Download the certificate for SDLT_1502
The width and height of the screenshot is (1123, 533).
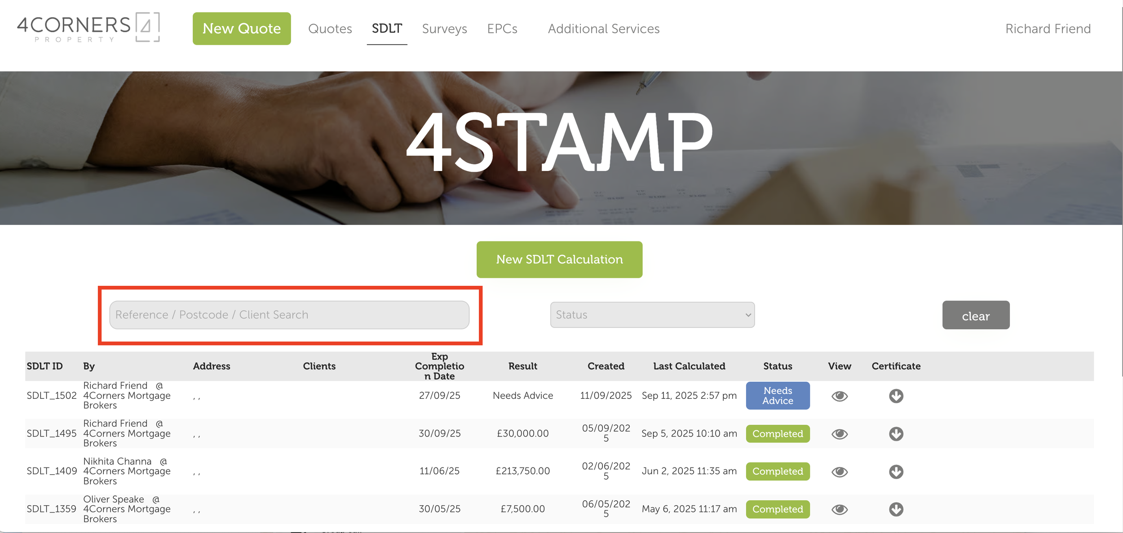click(896, 396)
